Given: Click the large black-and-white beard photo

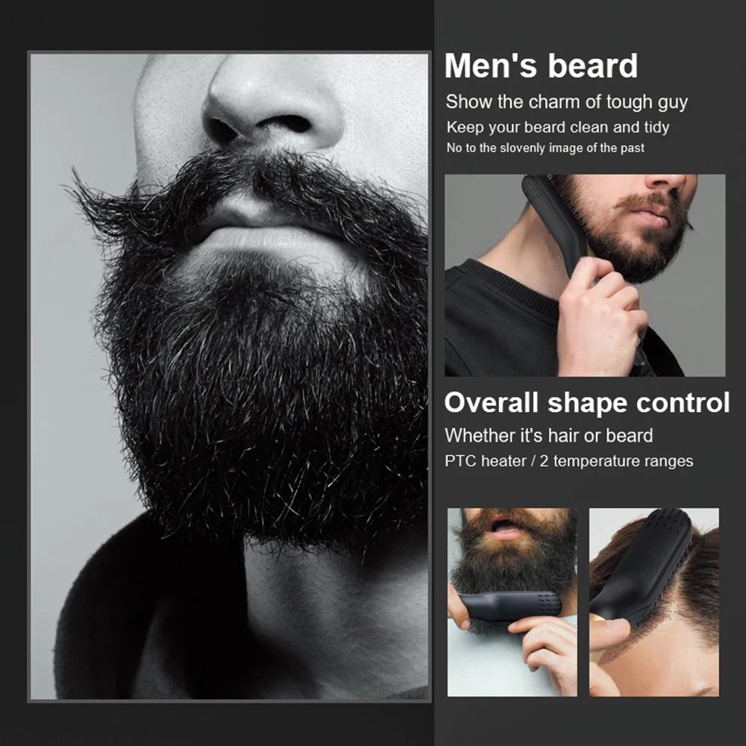Looking at the screenshot, I should [x=229, y=376].
